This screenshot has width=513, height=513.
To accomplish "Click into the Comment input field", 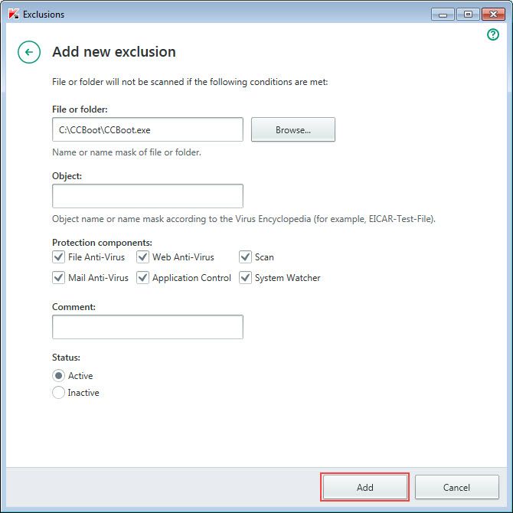I will 148,327.
